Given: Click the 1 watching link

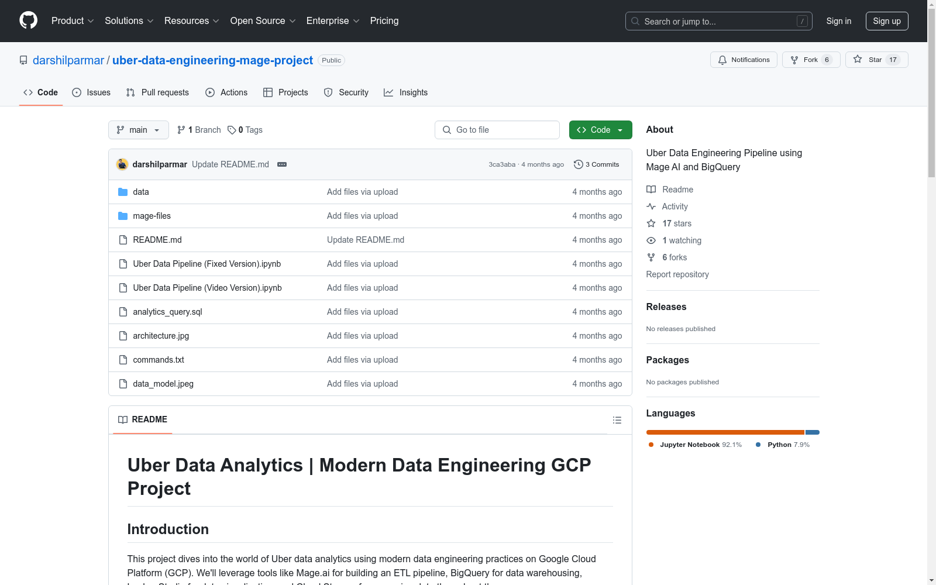Looking at the screenshot, I should point(682,240).
